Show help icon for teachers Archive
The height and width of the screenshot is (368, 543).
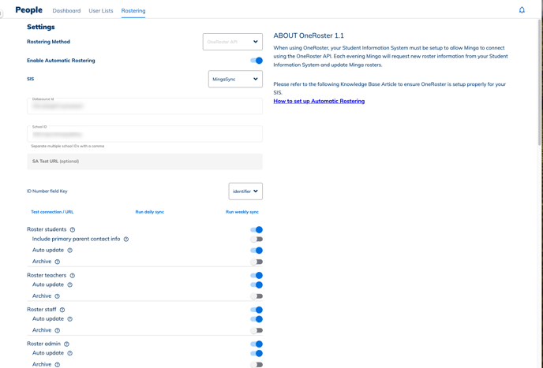point(58,296)
